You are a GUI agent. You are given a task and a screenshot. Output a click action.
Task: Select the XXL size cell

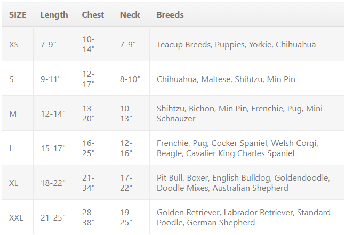pos(17,217)
